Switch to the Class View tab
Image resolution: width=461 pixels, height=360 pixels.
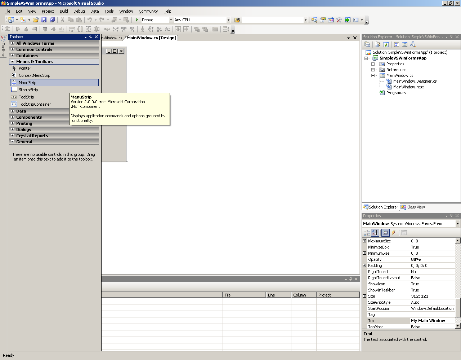point(413,207)
